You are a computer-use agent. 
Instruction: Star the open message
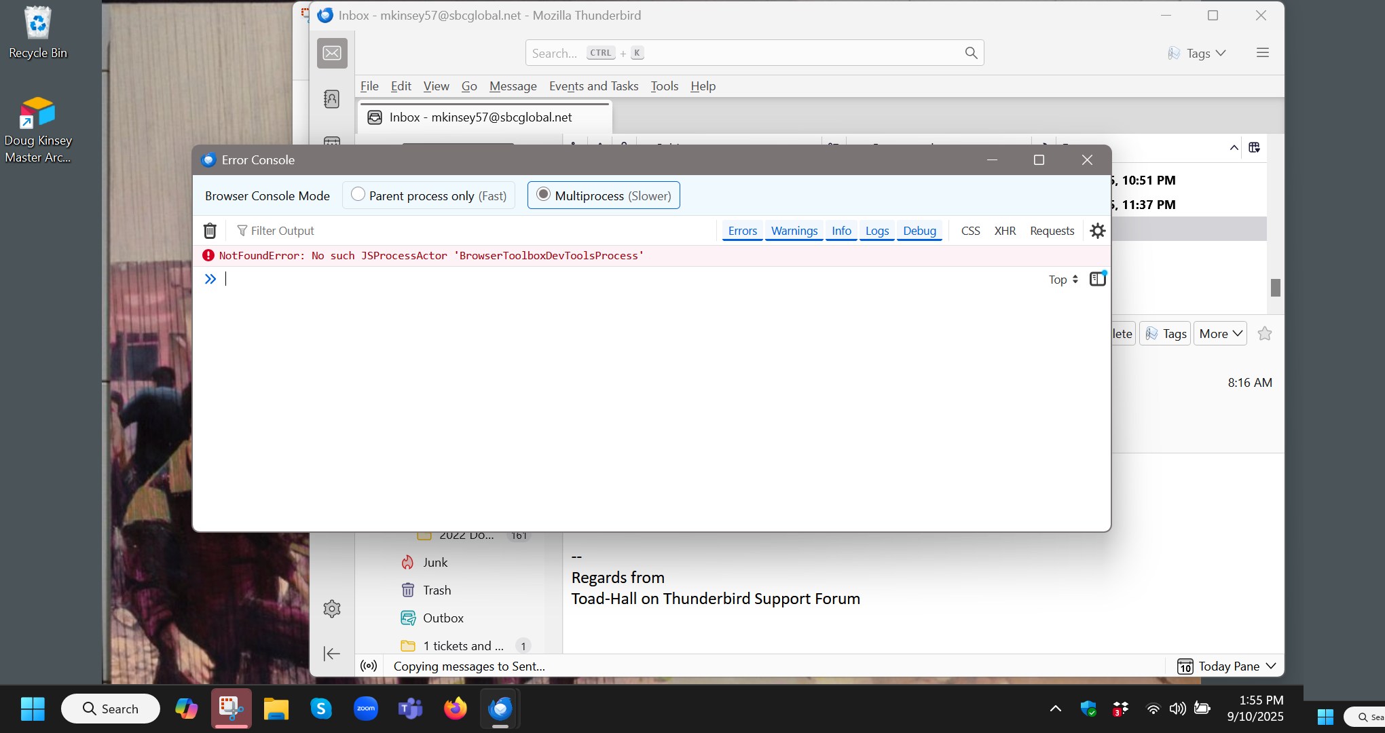coord(1264,333)
